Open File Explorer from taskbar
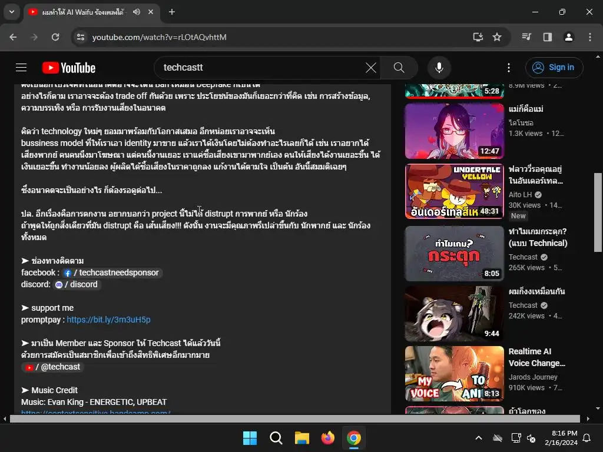The width and height of the screenshot is (603, 452). (302, 438)
